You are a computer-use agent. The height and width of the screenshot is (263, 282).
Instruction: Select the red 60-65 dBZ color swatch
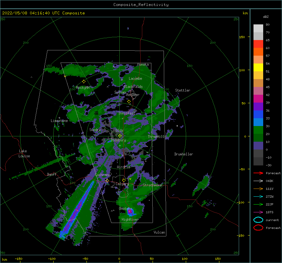pyautogui.click(x=258, y=44)
